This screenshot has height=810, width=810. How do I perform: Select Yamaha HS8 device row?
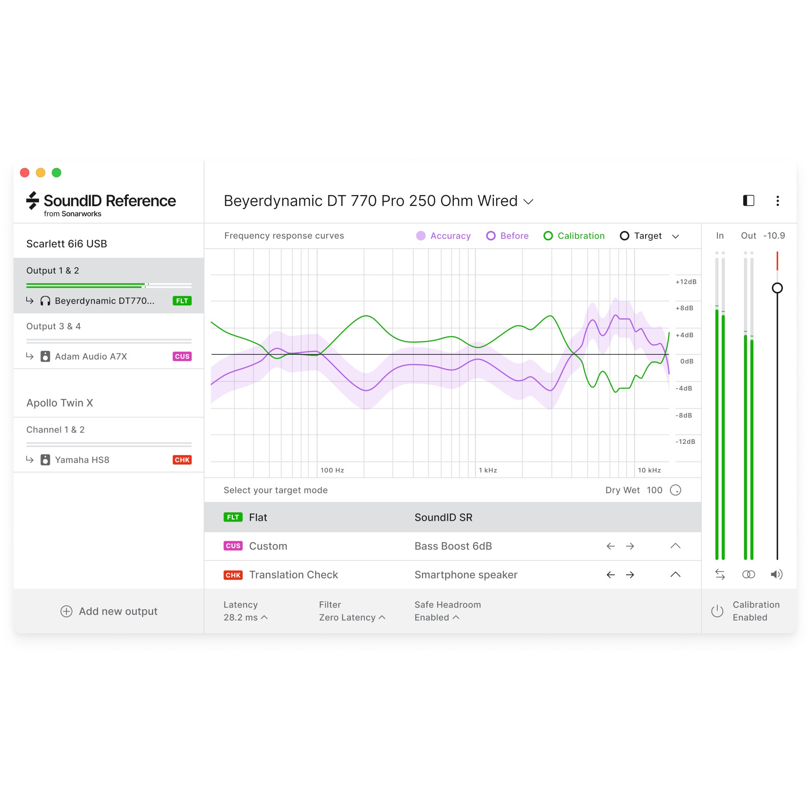pos(109,460)
